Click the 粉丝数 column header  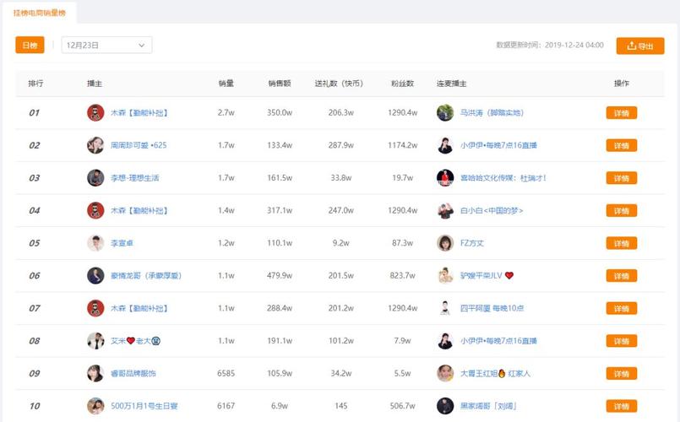click(402, 84)
